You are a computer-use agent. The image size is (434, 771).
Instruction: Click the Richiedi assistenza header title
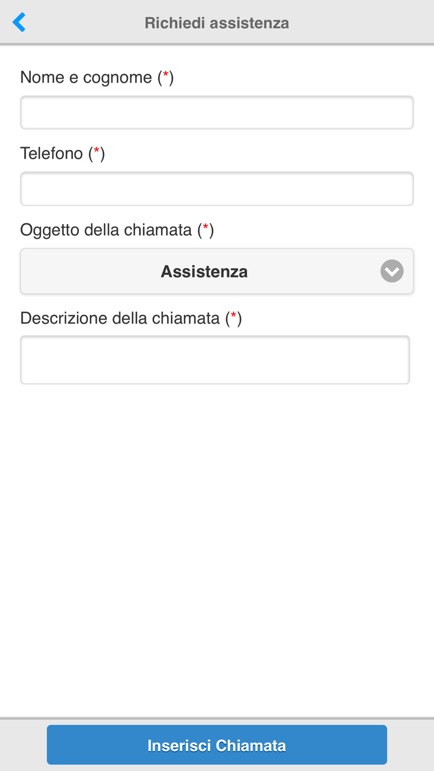(x=217, y=23)
